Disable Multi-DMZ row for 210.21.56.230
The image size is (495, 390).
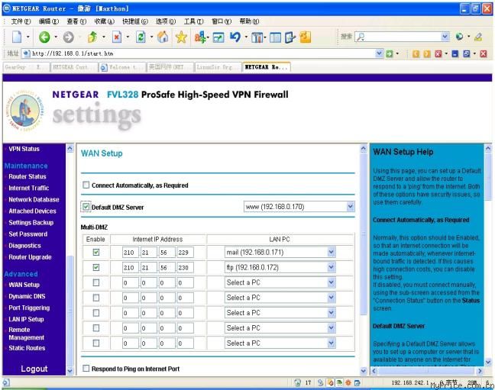(x=96, y=267)
